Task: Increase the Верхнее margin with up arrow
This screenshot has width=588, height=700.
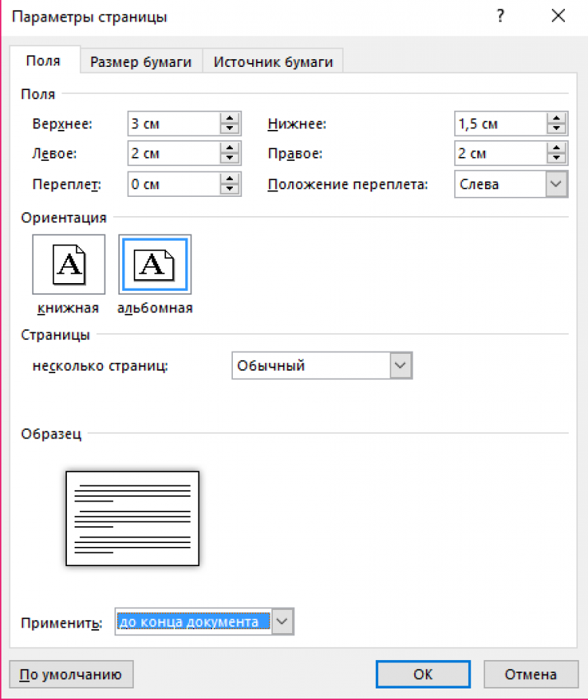Action: tap(230, 118)
